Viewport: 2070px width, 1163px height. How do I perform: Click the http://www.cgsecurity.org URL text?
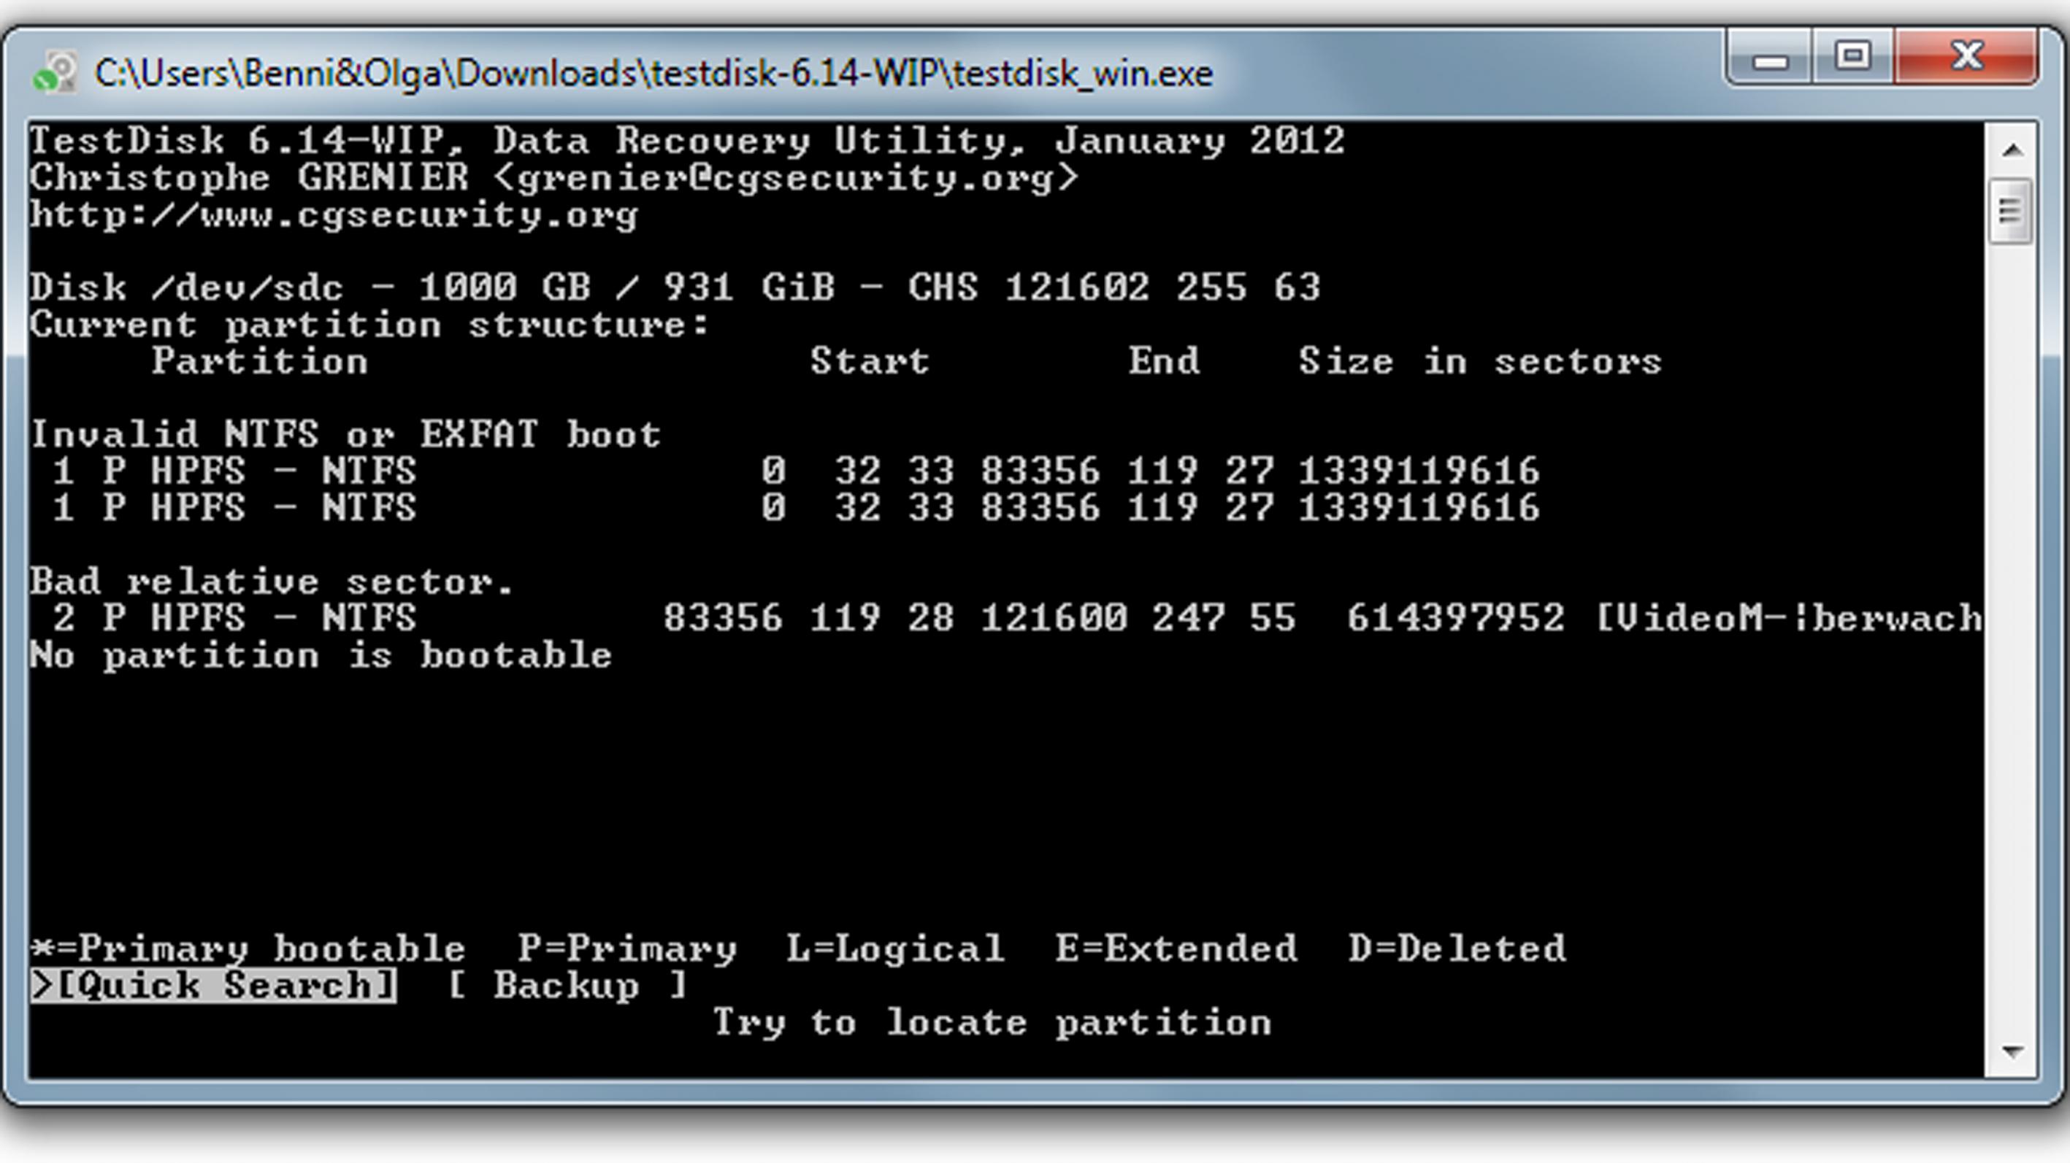(334, 215)
